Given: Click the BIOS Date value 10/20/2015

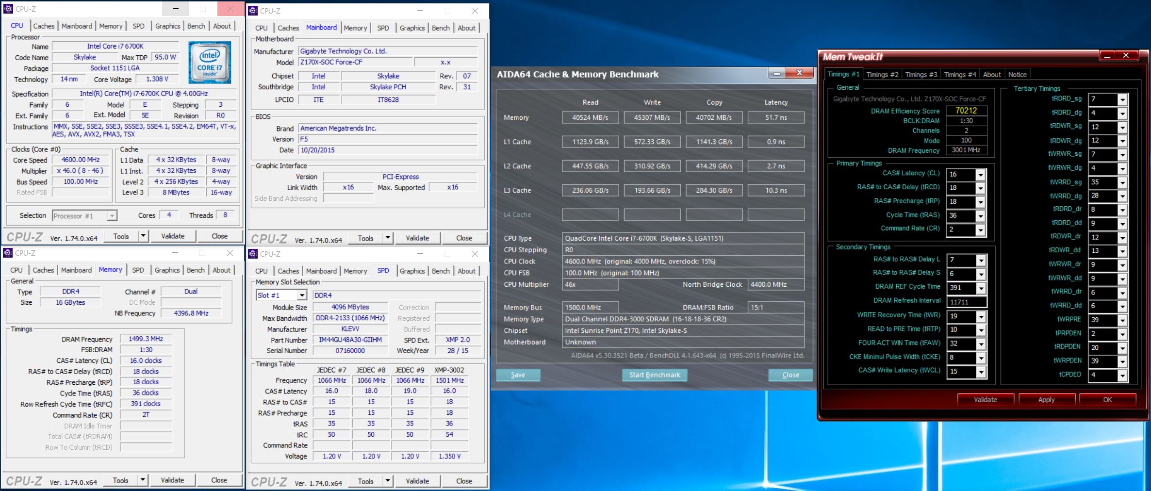Looking at the screenshot, I should tap(388, 150).
